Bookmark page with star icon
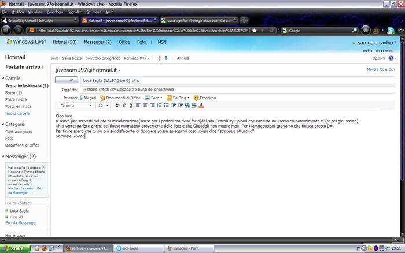Viewport: 405px width, 253px height. click(255, 31)
